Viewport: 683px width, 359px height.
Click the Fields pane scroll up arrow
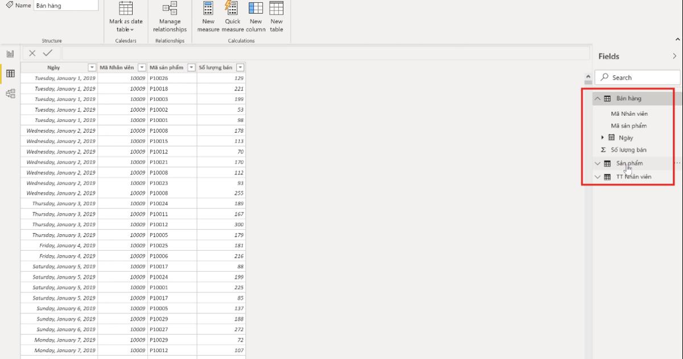[x=589, y=75]
